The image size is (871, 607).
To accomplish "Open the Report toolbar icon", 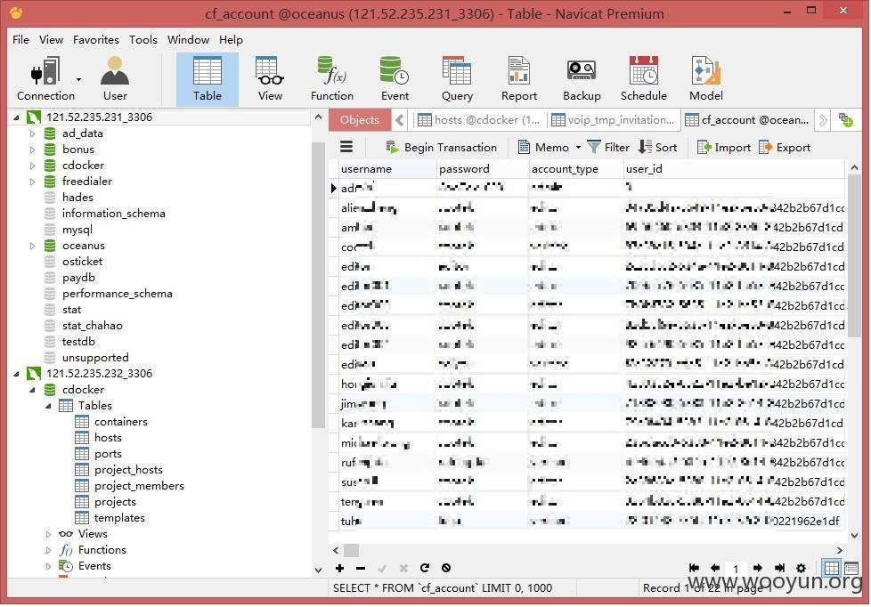I will pyautogui.click(x=519, y=79).
